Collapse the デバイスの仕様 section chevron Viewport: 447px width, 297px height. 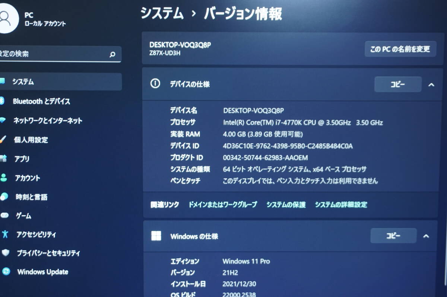click(x=431, y=84)
